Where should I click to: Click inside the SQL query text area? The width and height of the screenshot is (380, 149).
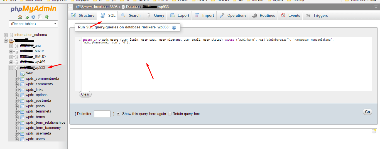point(224,64)
